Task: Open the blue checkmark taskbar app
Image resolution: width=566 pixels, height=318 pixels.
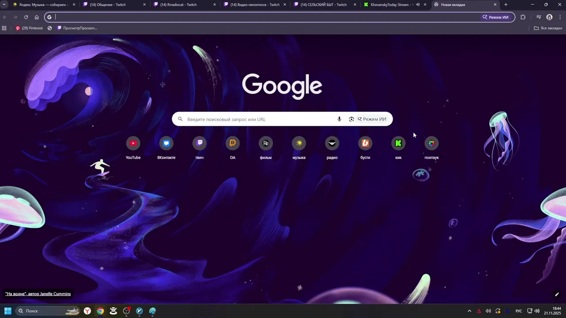Action: (139, 311)
